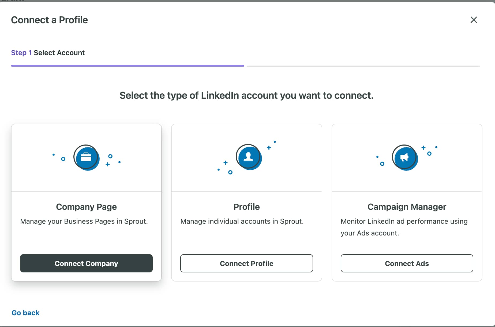Select the Step 1 Select Account tab
Viewport: 495px width, 327px height.
[x=48, y=53]
